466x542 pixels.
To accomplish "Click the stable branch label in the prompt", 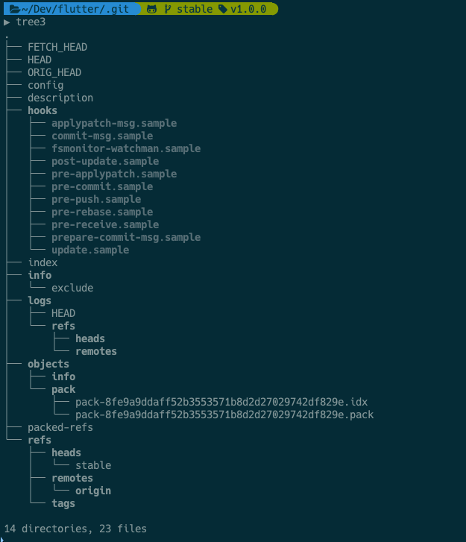I will pos(195,9).
